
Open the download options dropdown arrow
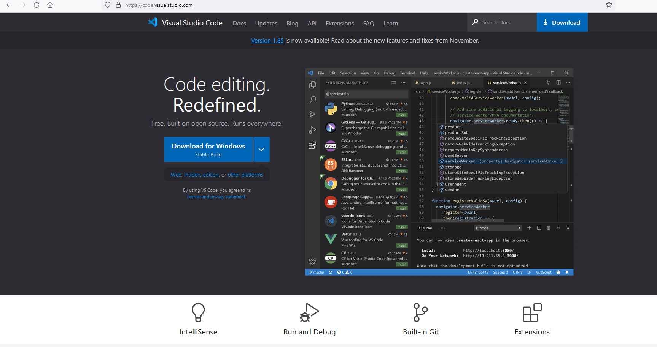[x=261, y=149]
